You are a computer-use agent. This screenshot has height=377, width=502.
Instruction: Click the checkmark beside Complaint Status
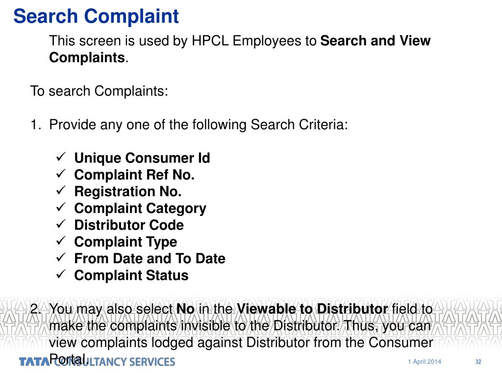click(x=61, y=274)
